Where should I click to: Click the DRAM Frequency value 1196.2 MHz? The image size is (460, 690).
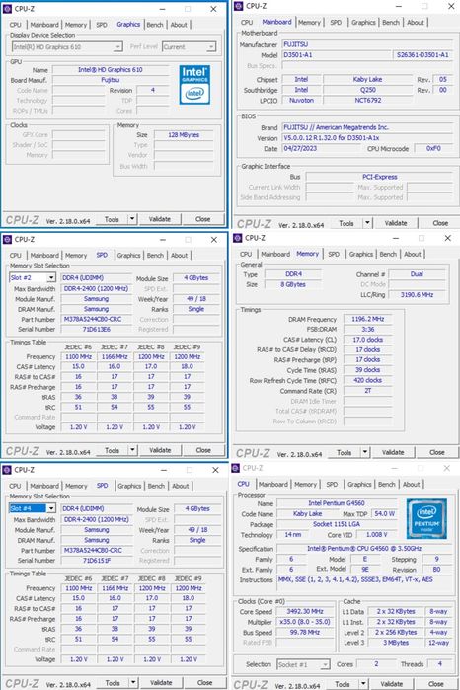pos(368,319)
